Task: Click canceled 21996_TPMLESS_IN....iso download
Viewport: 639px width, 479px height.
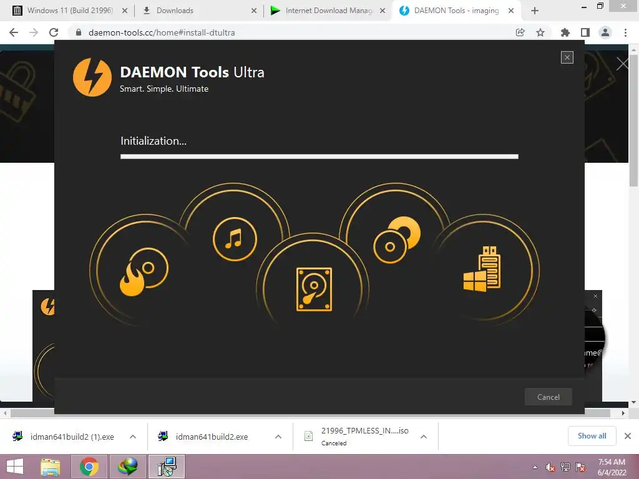Action: 356,436
